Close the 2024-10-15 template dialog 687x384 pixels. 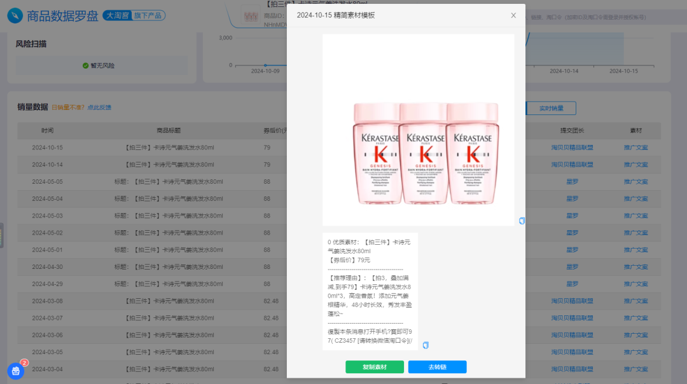[513, 15]
